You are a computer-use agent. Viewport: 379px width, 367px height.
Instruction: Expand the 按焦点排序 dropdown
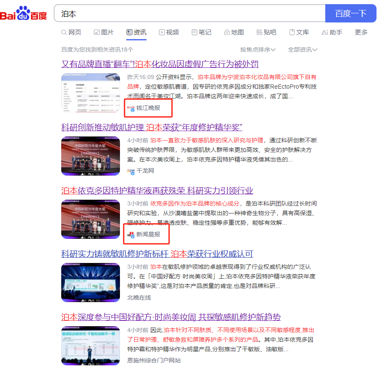point(258,50)
